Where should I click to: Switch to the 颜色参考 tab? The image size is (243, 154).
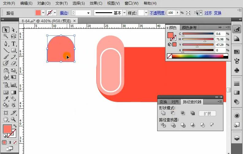tap(189, 28)
